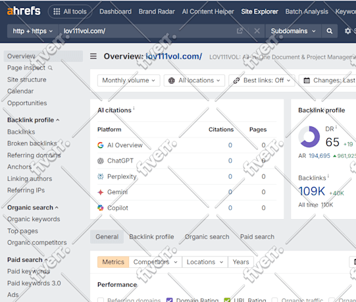Viewport: 356px width, 302px height.
Task: Open URL in new tab icon
Action: point(240,31)
